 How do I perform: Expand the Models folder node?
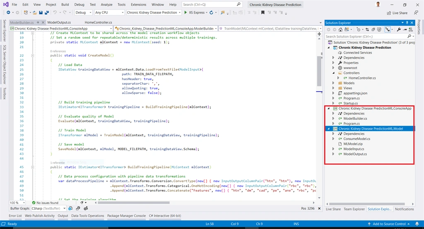pos(333,83)
